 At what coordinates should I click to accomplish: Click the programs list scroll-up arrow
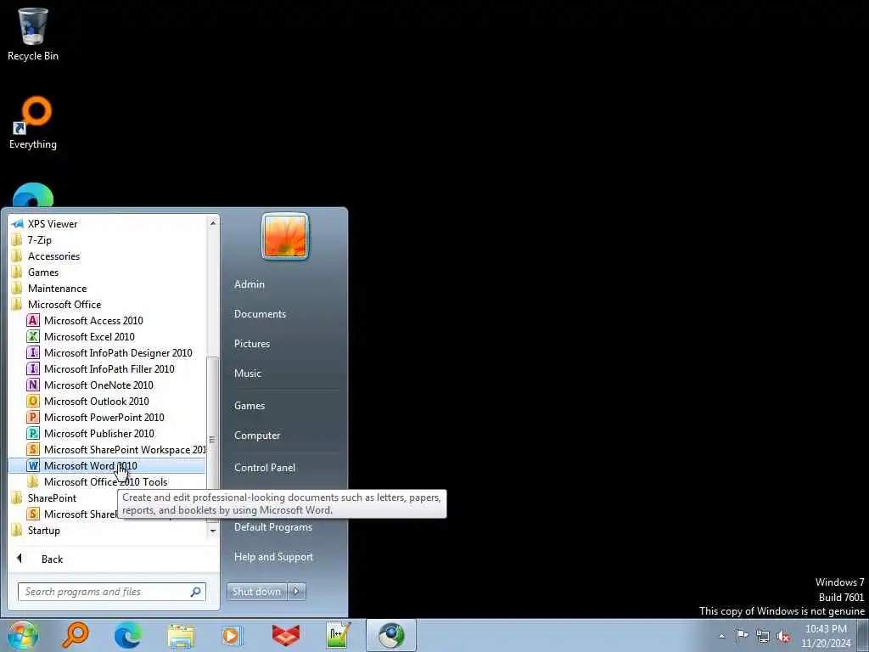(213, 223)
